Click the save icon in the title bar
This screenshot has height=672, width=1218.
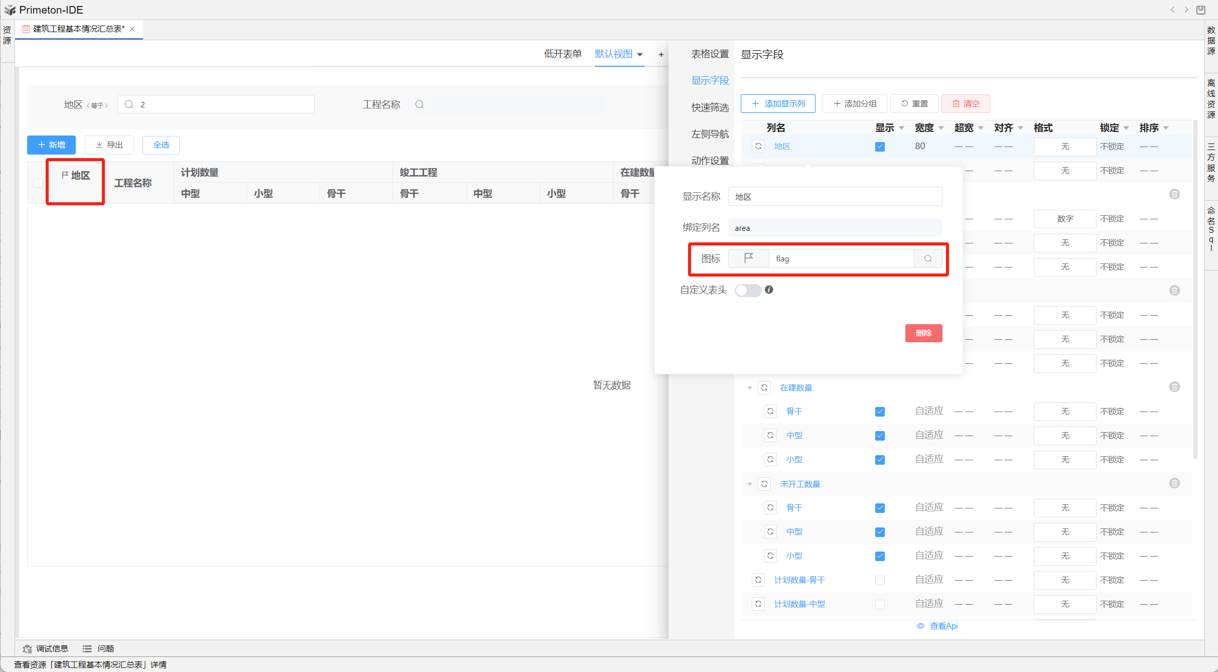(x=1201, y=10)
